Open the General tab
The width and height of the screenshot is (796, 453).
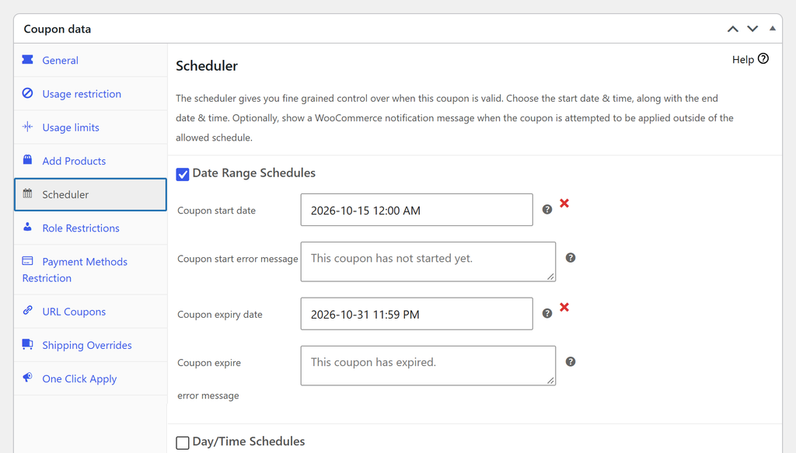(90, 61)
